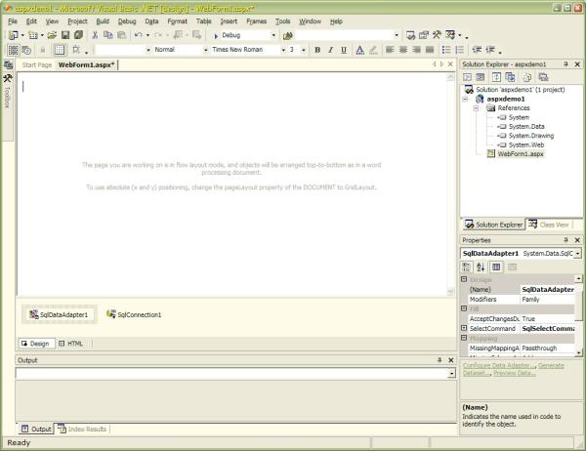Collapse the Design property category
This screenshot has width=586, height=451.
[464, 279]
